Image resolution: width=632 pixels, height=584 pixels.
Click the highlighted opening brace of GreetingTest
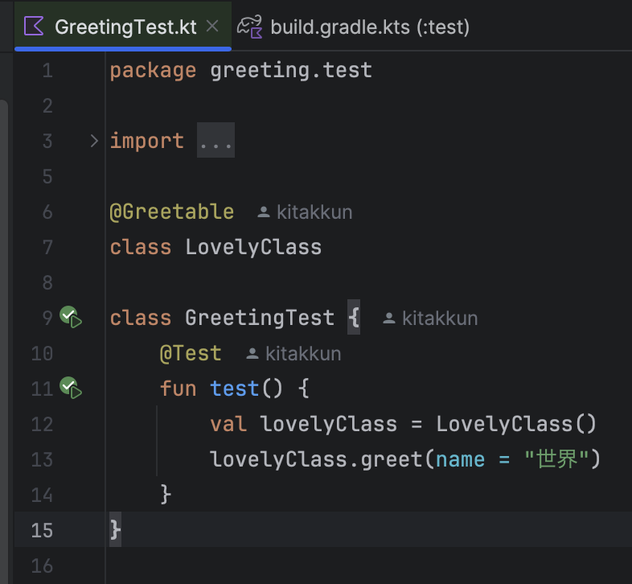pos(354,317)
